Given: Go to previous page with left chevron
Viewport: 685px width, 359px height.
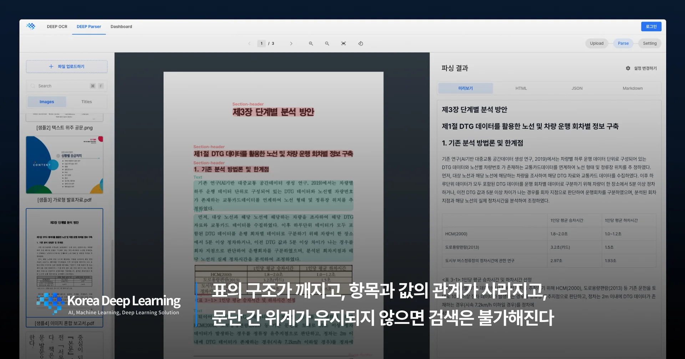Looking at the screenshot, I should coord(249,43).
